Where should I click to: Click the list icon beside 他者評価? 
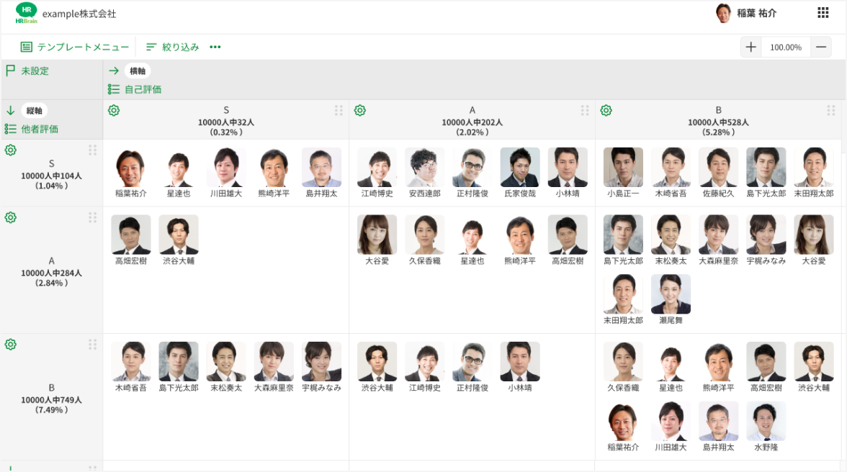(10, 129)
